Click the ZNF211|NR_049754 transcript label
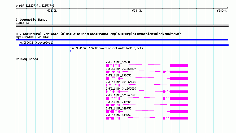 [x=119, y=102]
